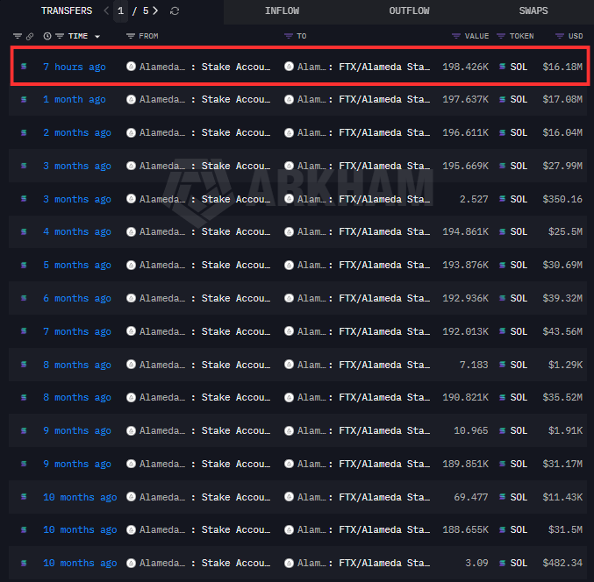Select the $35.52M USD amount
This screenshot has height=582, width=594.
(562, 397)
